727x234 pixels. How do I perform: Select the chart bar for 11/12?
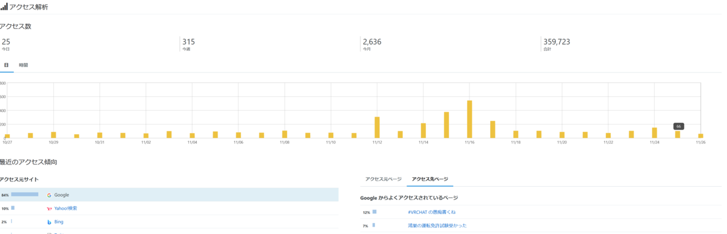(x=377, y=128)
